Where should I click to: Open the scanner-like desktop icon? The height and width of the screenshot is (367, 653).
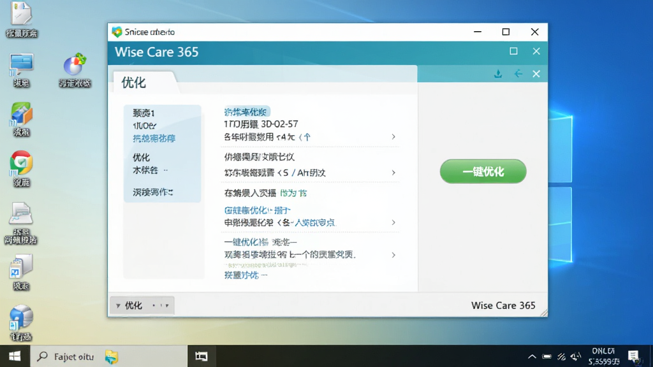(21, 222)
